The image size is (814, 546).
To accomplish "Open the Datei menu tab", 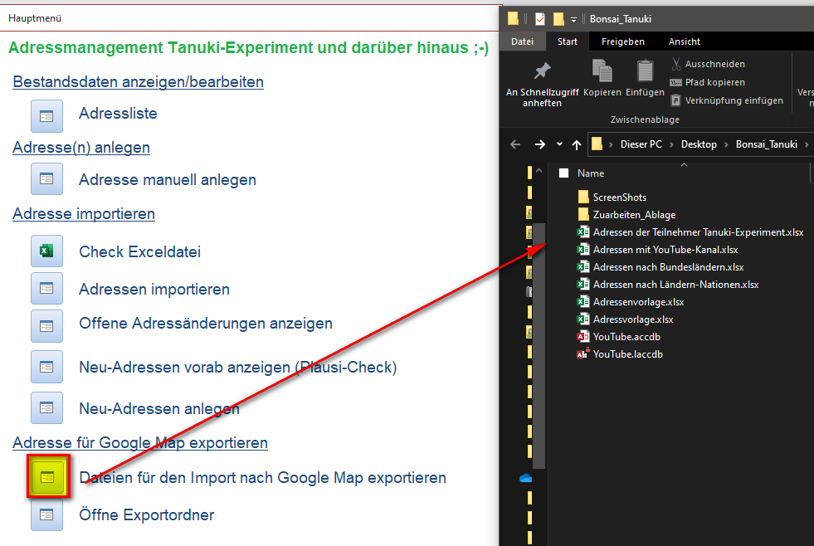I will coord(522,41).
